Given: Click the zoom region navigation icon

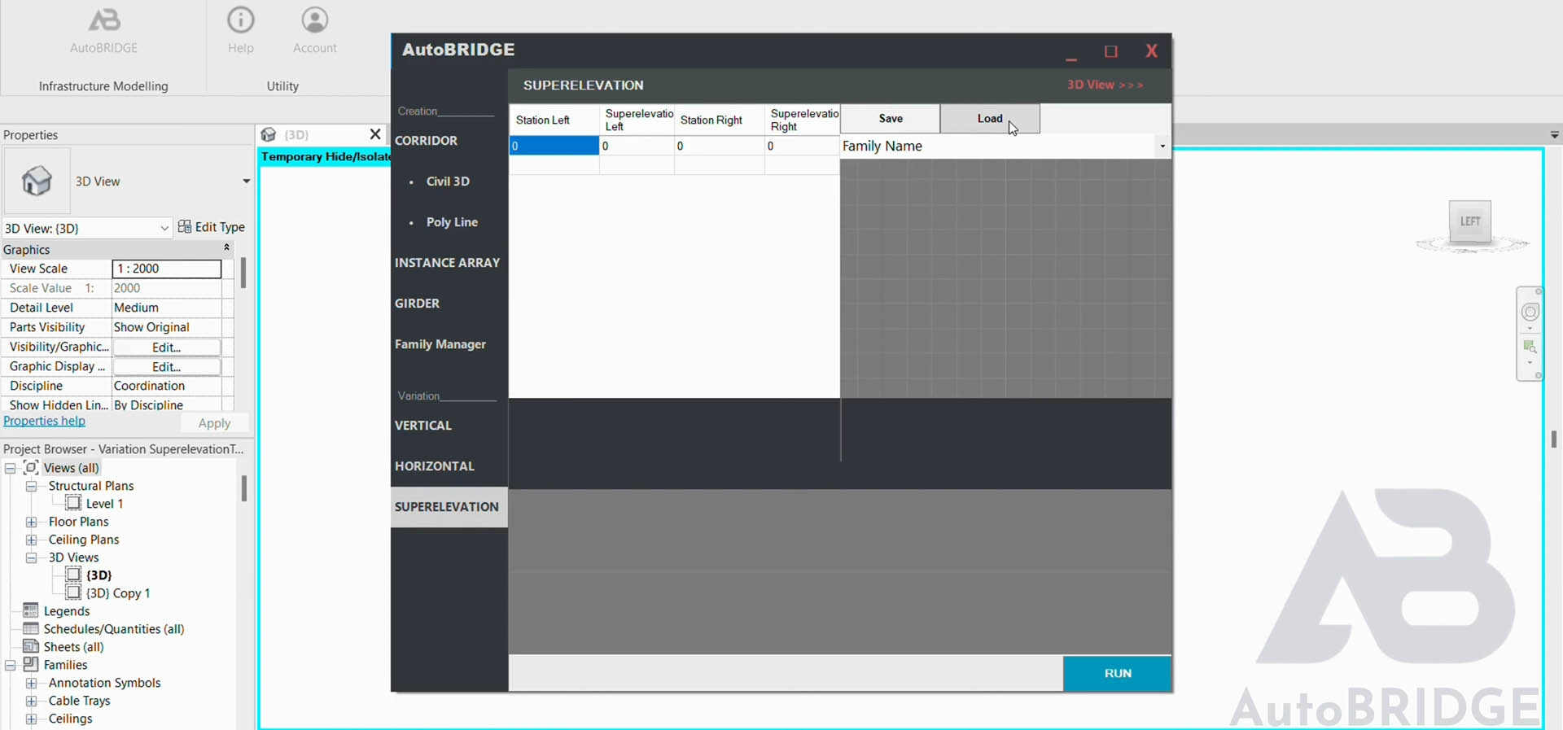Looking at the screenshot, I should [1530, 347].
